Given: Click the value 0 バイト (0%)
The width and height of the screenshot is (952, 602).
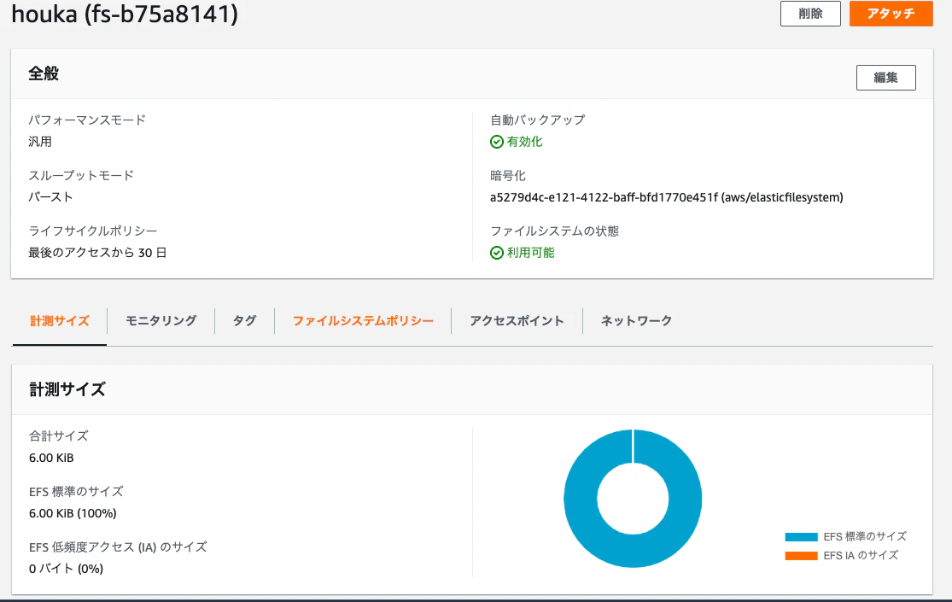Looking at the screenshot, I should coord(67,570).
